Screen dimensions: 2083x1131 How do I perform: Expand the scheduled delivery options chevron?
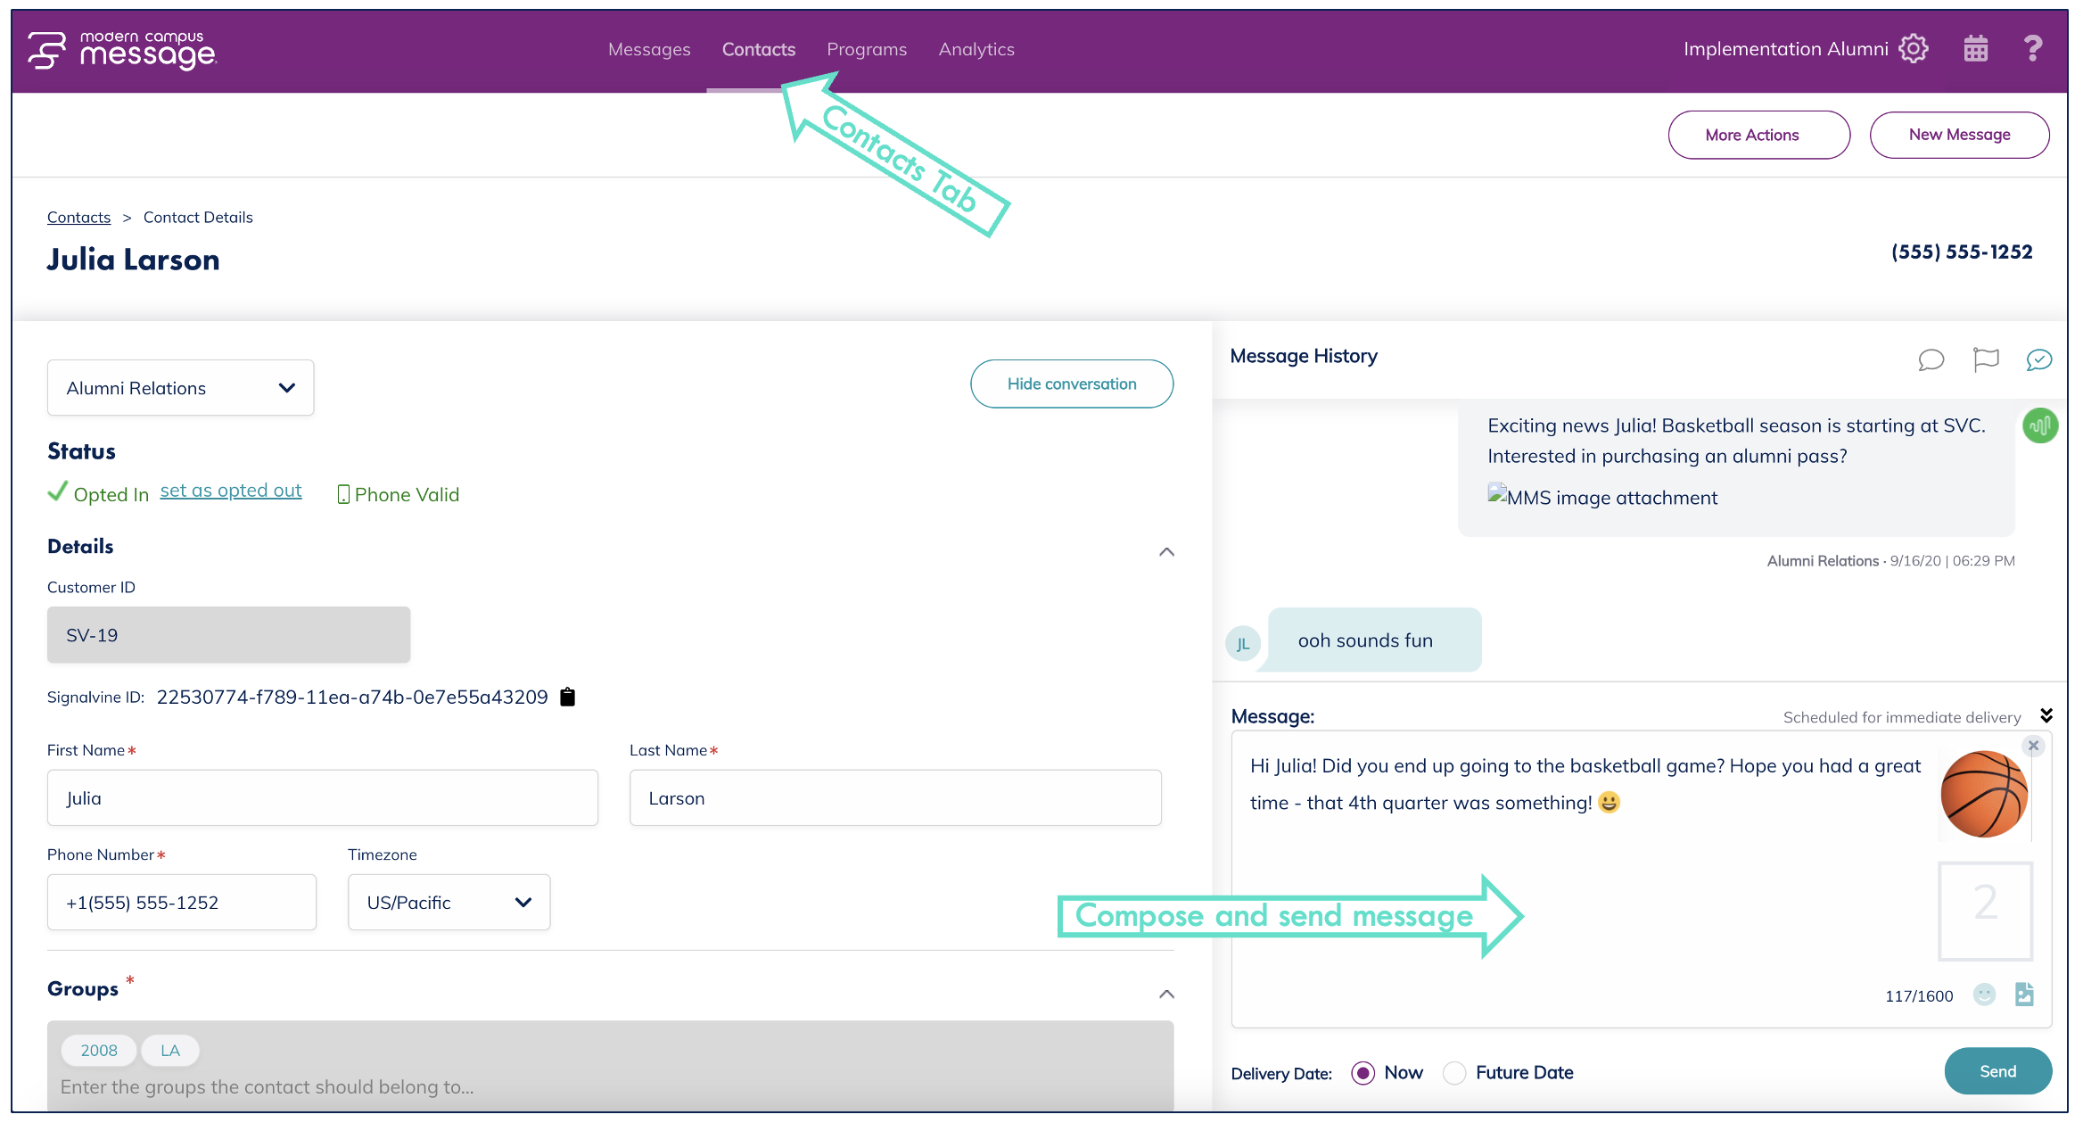[2046, 716]
